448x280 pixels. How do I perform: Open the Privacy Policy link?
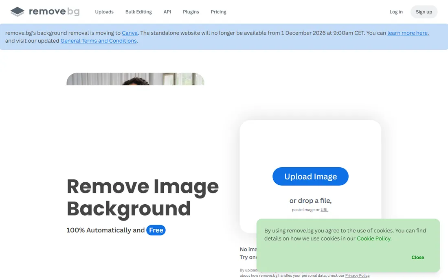(x=357, y=276)
